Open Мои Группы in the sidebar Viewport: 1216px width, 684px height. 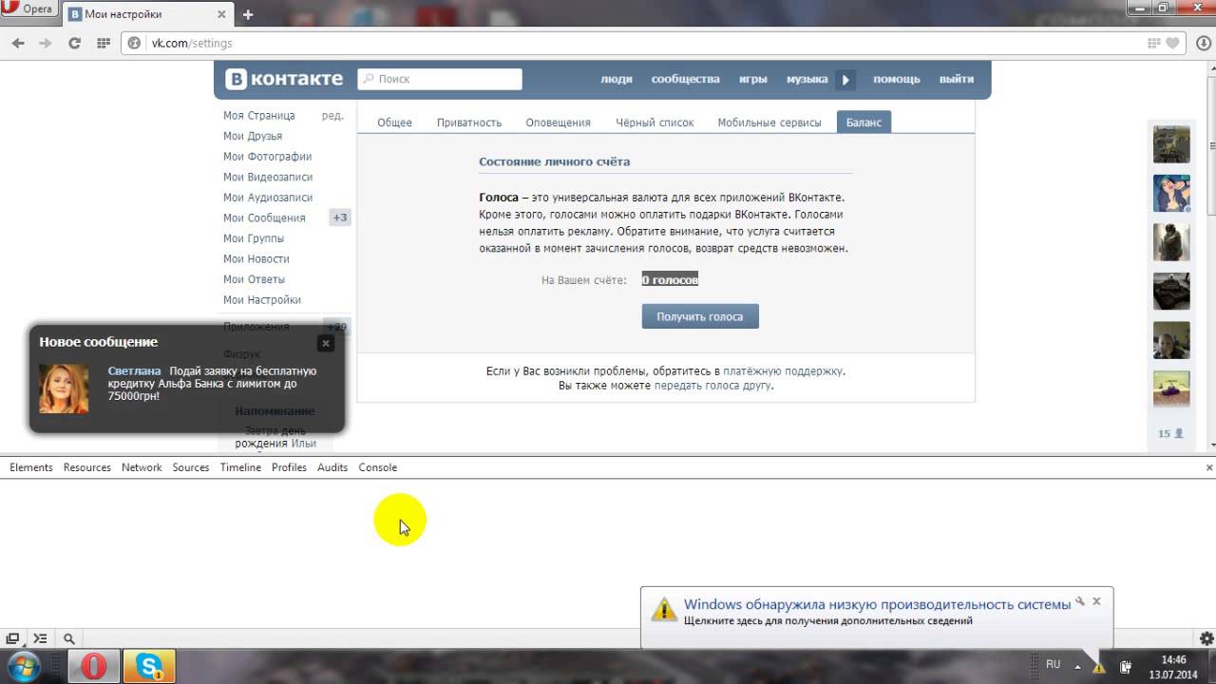coord(254,238)
